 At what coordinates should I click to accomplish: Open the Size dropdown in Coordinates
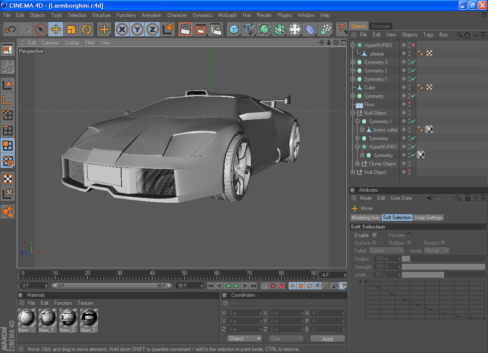coord(286,338)
